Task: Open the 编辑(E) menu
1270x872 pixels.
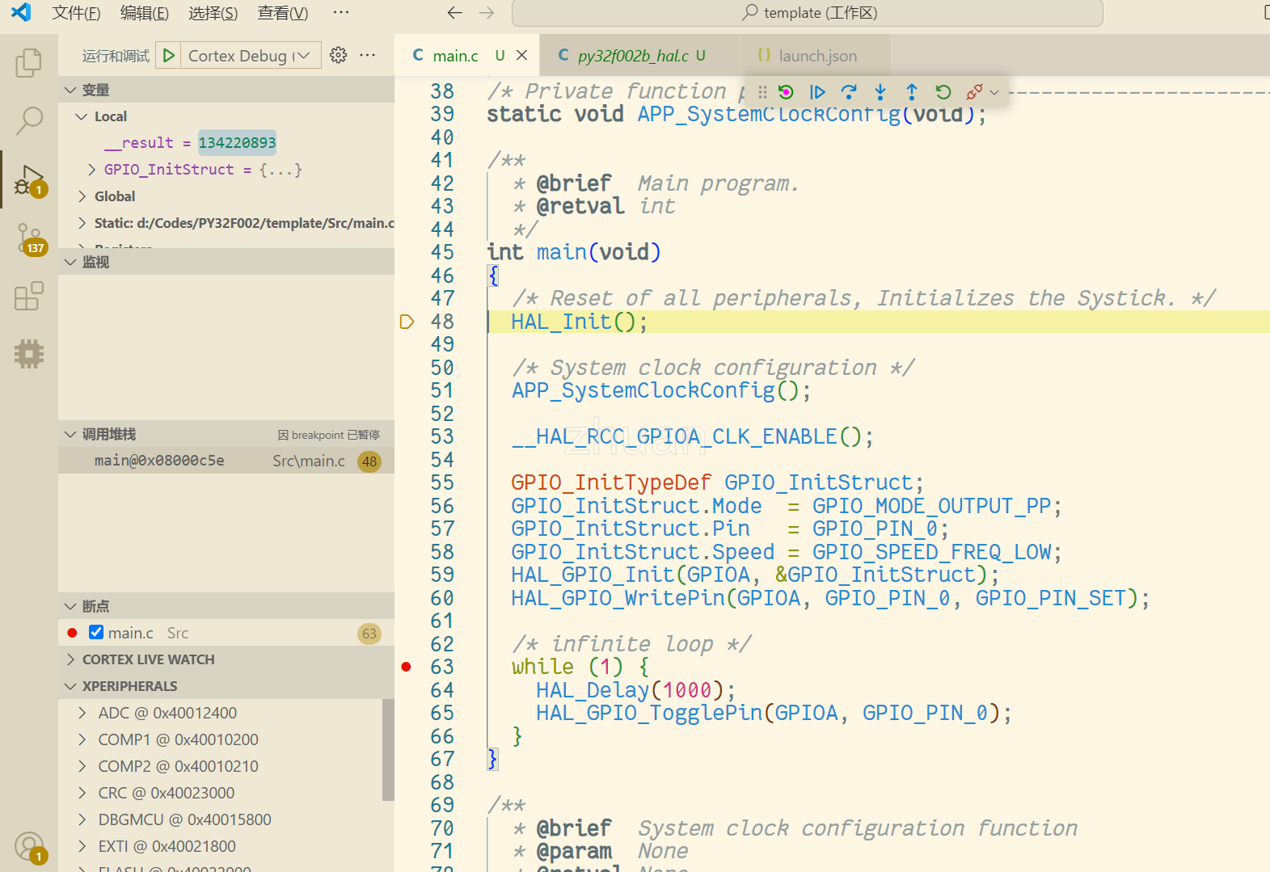Action: click(x=145, y=13)
